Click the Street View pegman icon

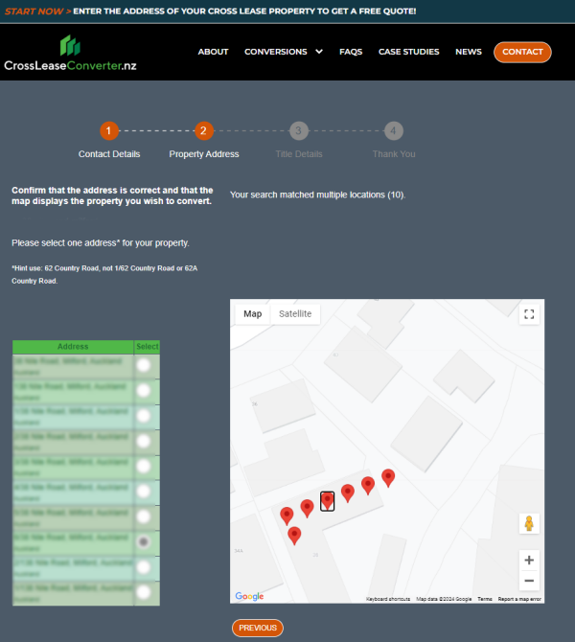click(528, 523)
